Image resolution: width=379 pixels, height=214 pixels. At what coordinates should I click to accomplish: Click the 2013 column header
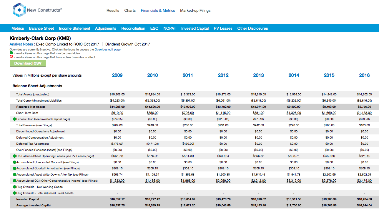pos(259,75)
